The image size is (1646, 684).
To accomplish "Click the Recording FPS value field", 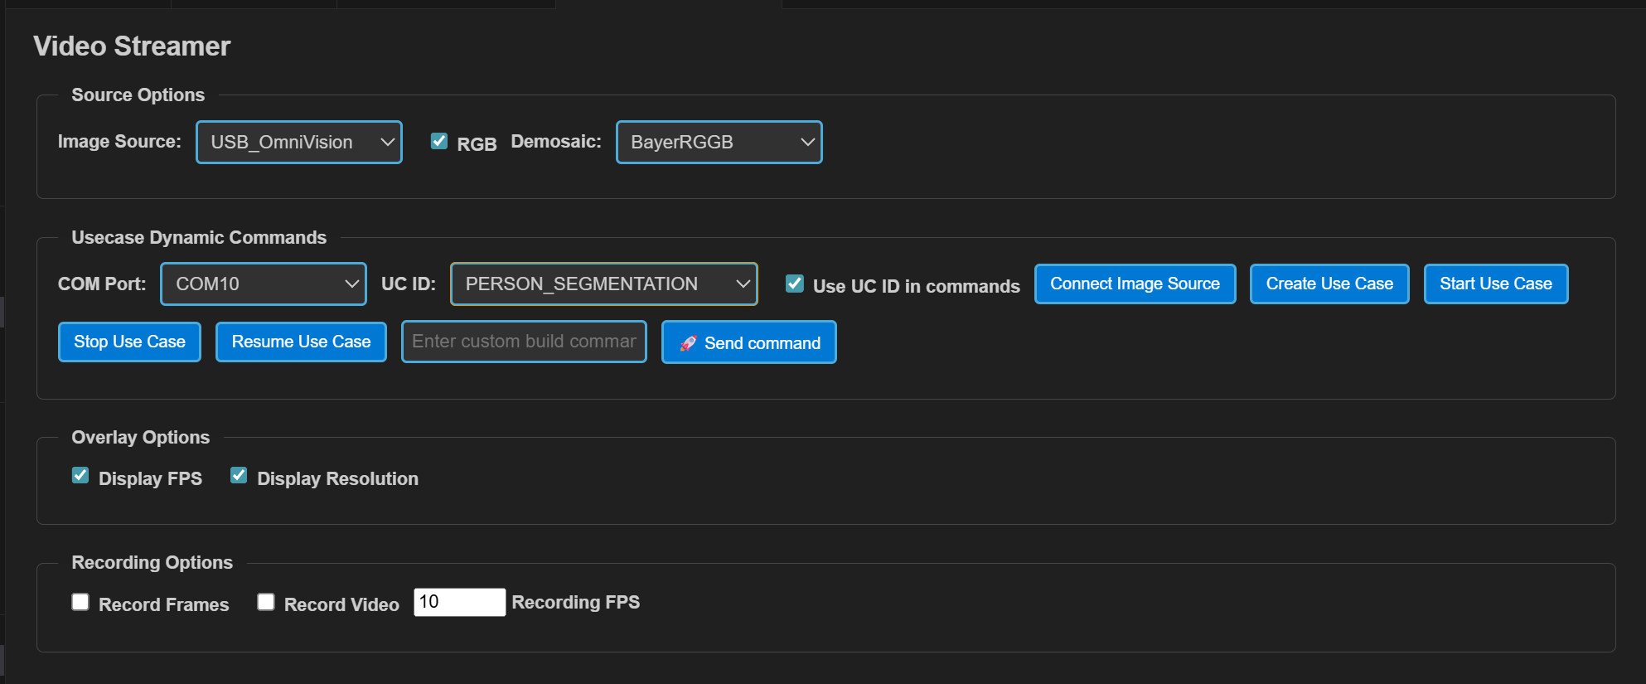I will [460, 602].
